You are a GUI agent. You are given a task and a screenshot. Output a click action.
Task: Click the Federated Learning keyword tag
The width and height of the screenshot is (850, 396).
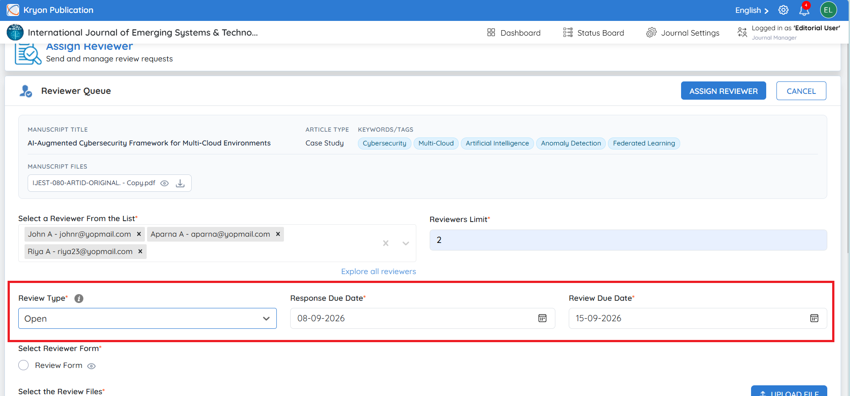tap(644, 143)
